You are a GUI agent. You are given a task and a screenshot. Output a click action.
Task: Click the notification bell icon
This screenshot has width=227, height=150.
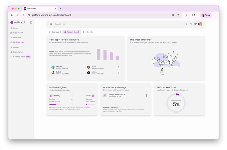195,24
